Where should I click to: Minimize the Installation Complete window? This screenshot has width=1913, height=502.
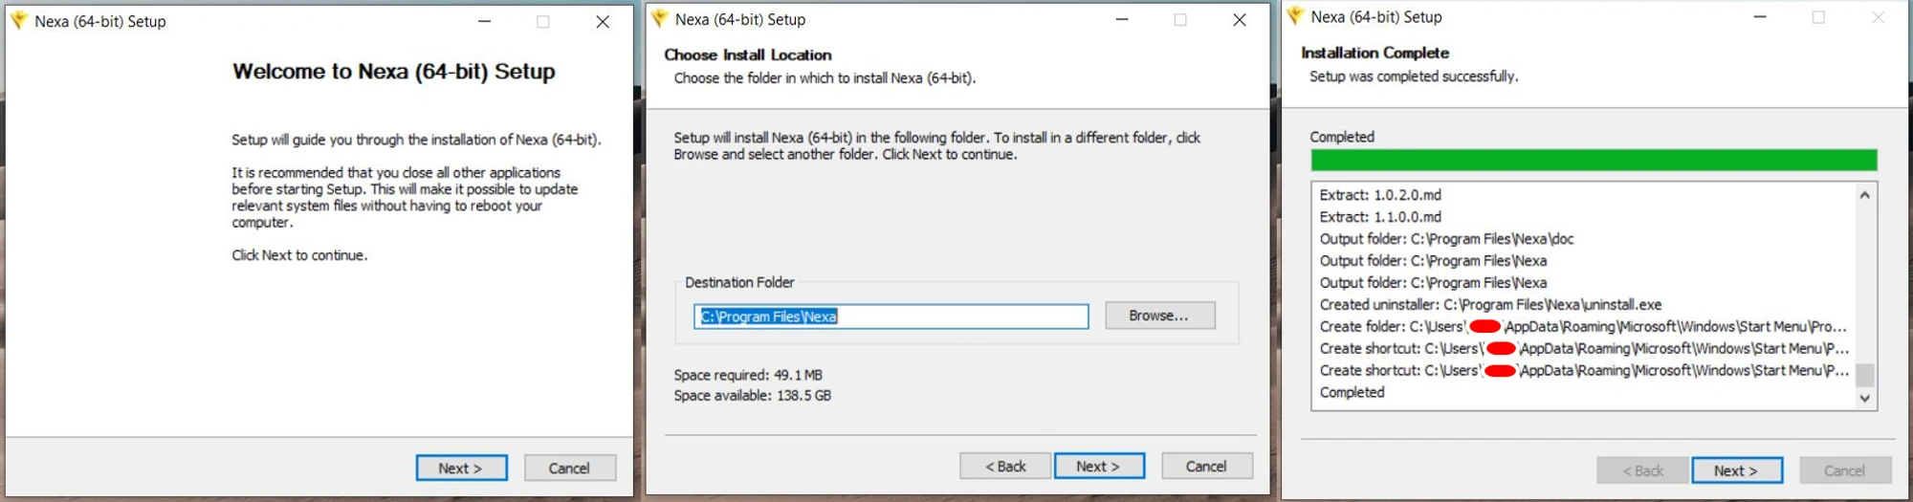click(x=1759, y=17)
